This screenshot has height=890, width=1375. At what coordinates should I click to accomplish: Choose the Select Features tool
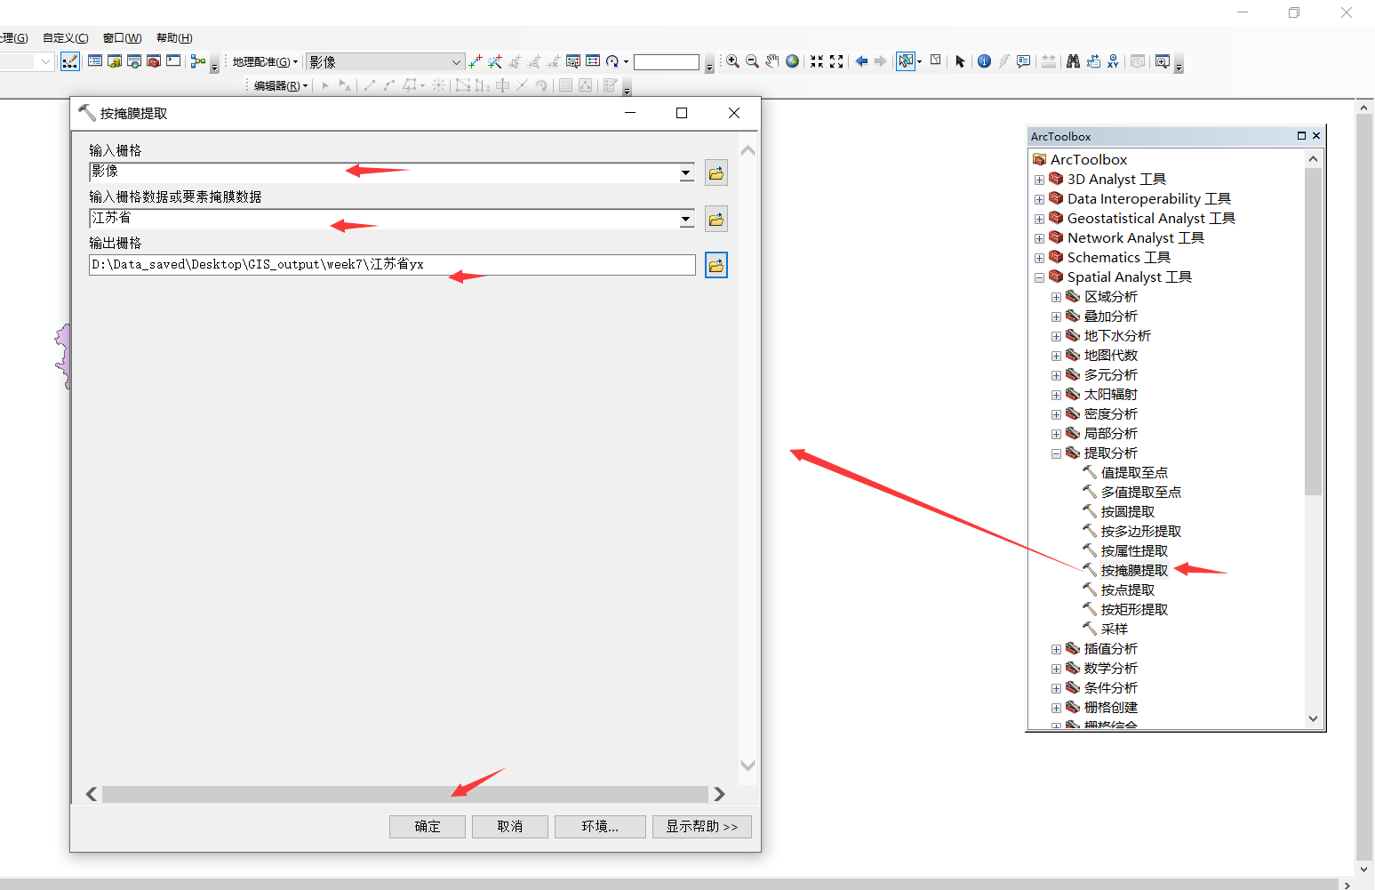[905, 61]
